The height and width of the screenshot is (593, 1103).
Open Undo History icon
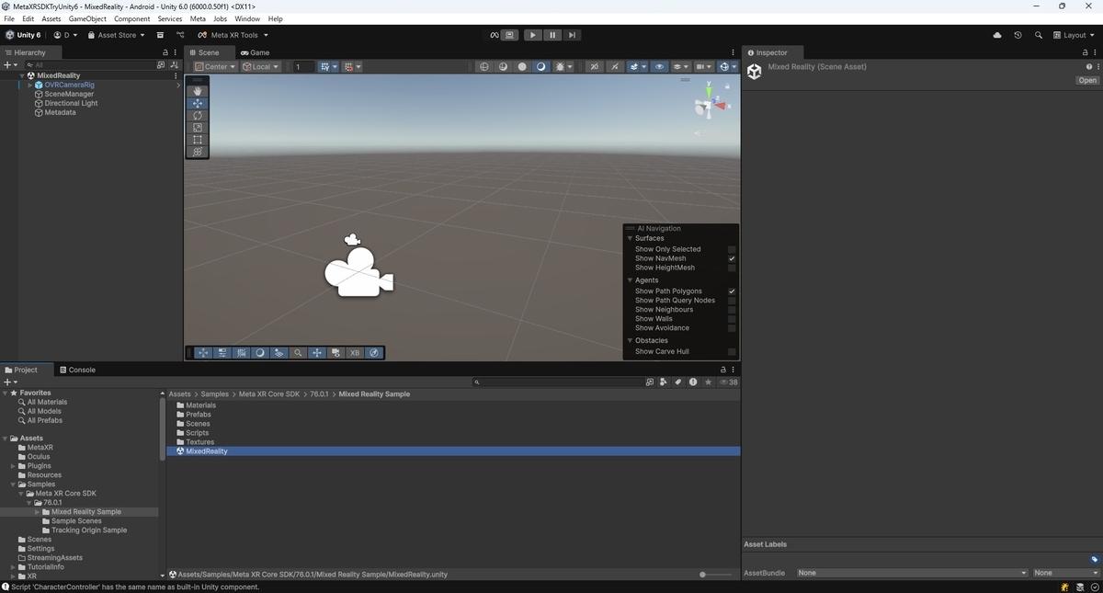pos(1018,35)
